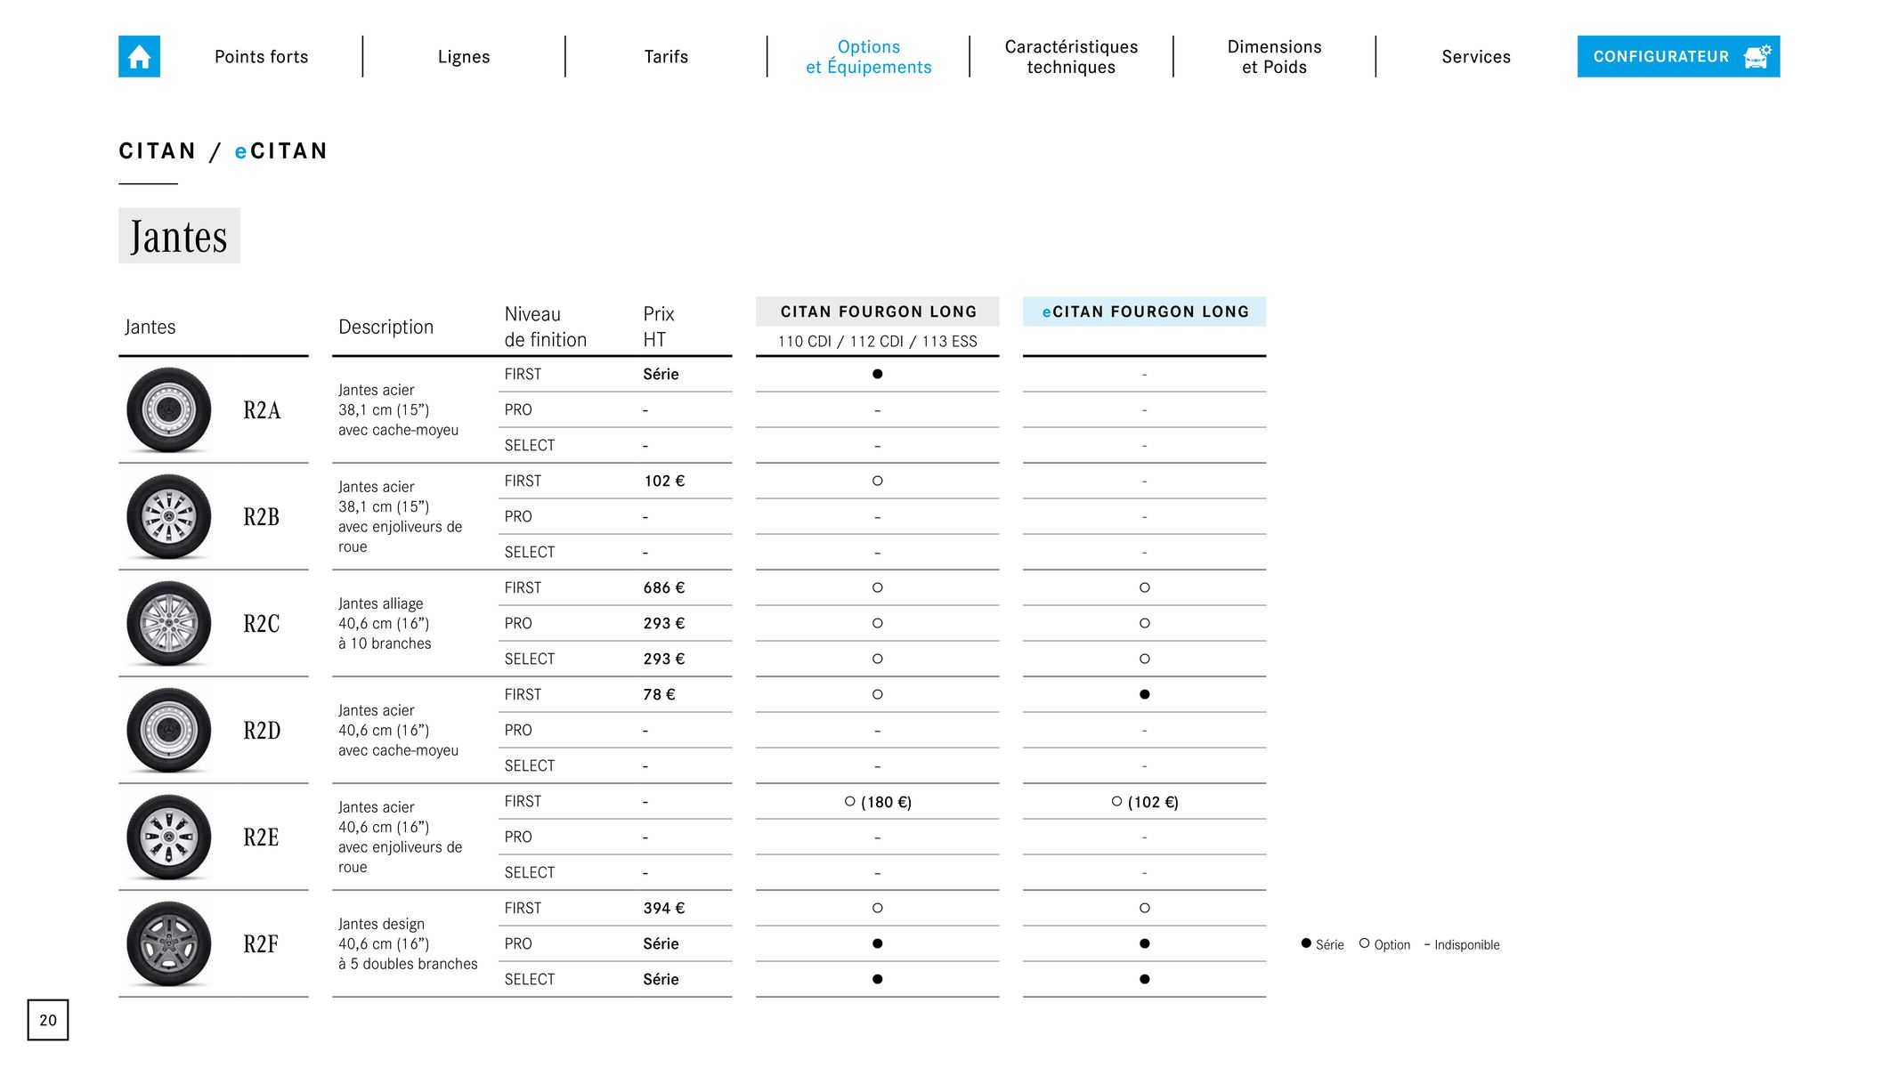Click the R2F code label
The width and height of the screenshot is (1899, 1068).
(x=261, y=944)
